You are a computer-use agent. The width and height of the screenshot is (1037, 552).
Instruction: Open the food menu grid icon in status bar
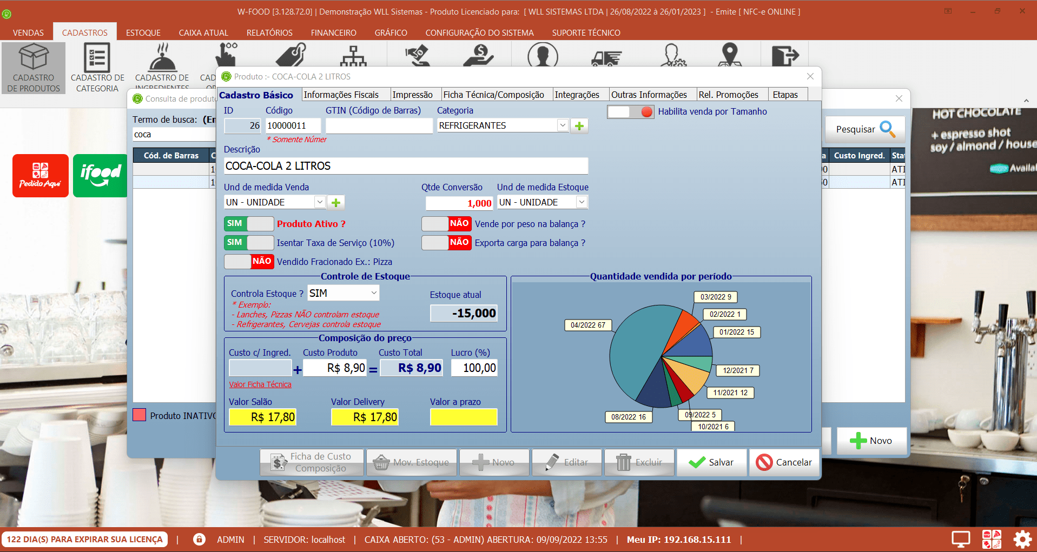(x=992, y=539)
